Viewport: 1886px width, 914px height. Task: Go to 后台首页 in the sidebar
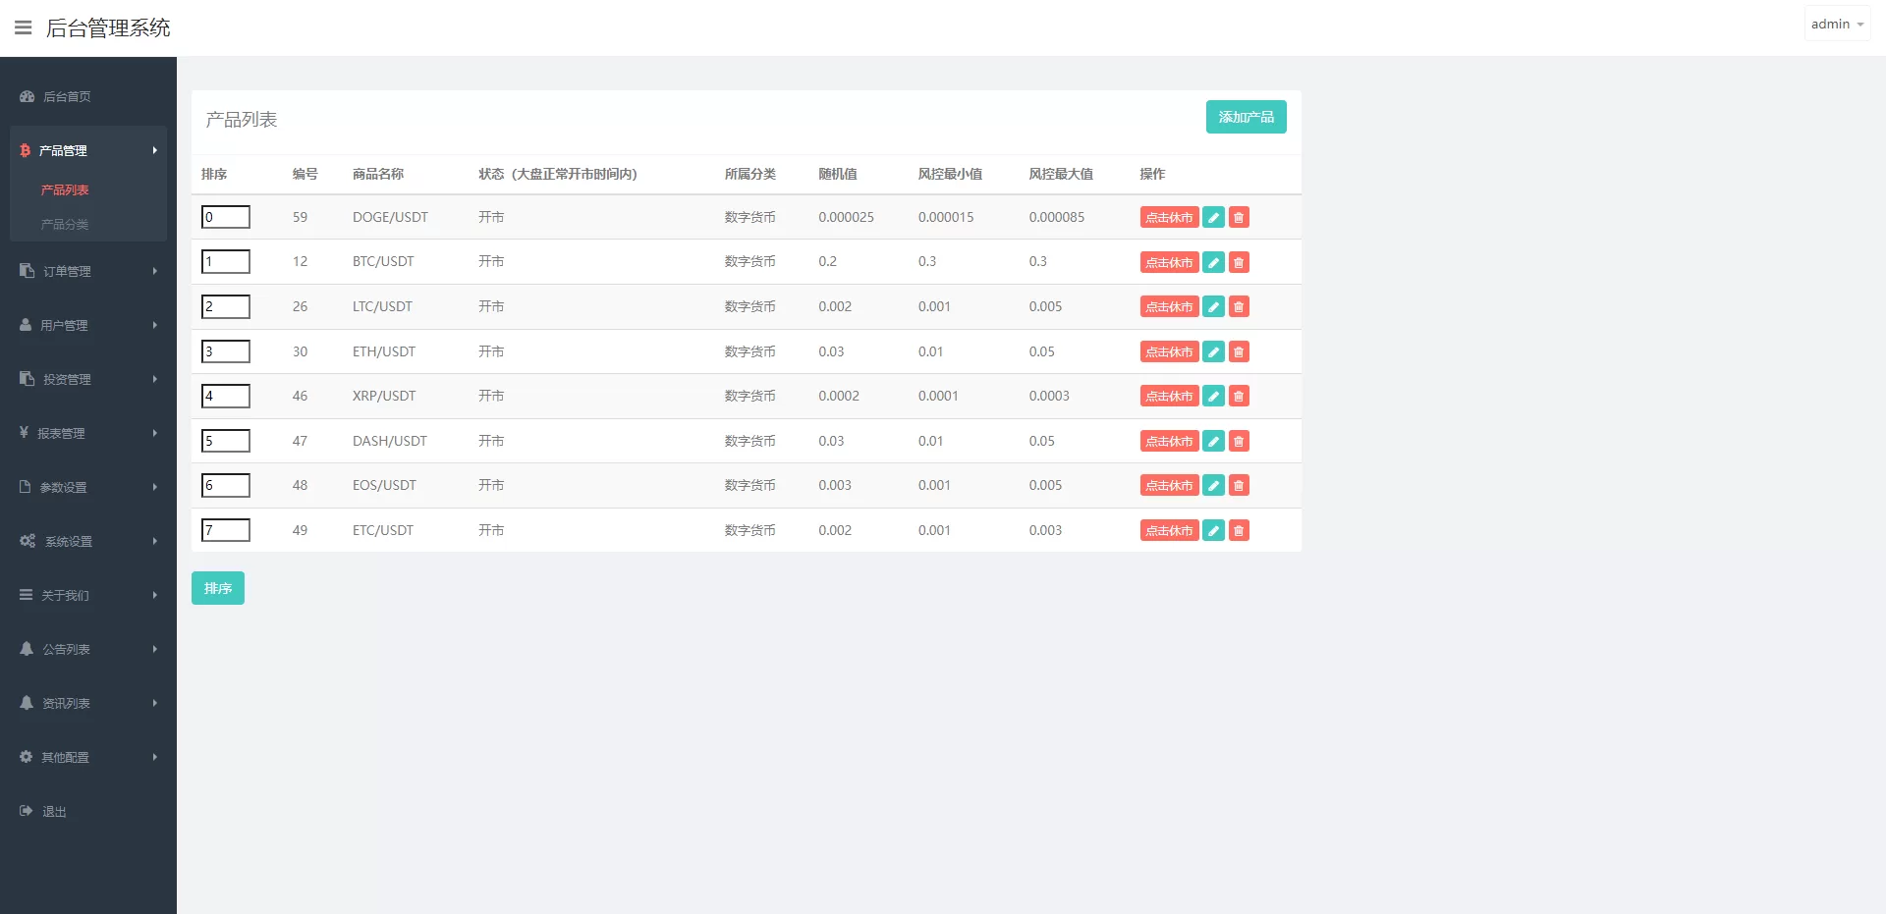click(67, 96)
